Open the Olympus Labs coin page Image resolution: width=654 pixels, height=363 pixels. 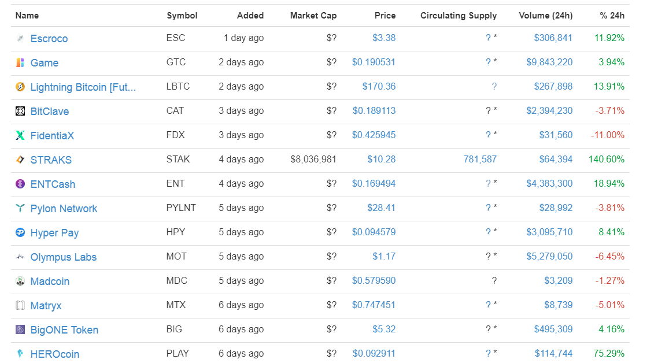(x=64, y=257)
